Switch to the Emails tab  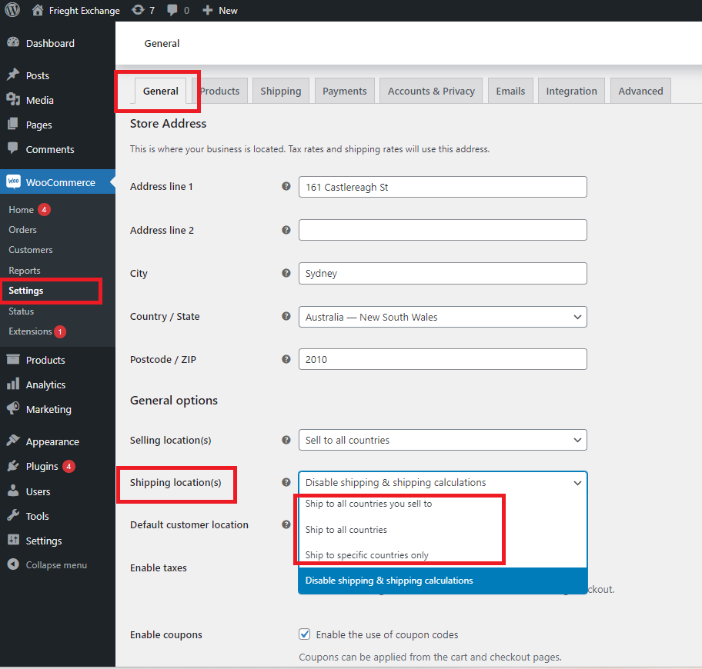[510, 91]
